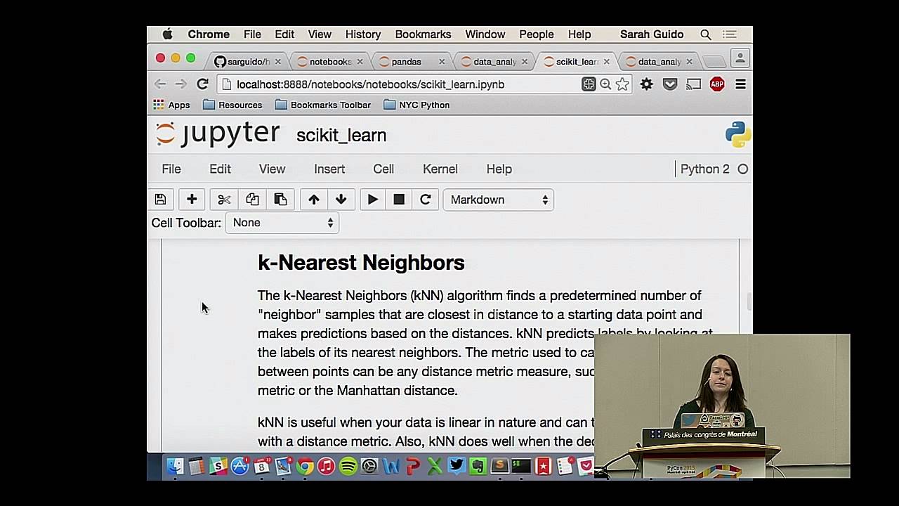Click the Jupyter logo

tap(218, 134)
